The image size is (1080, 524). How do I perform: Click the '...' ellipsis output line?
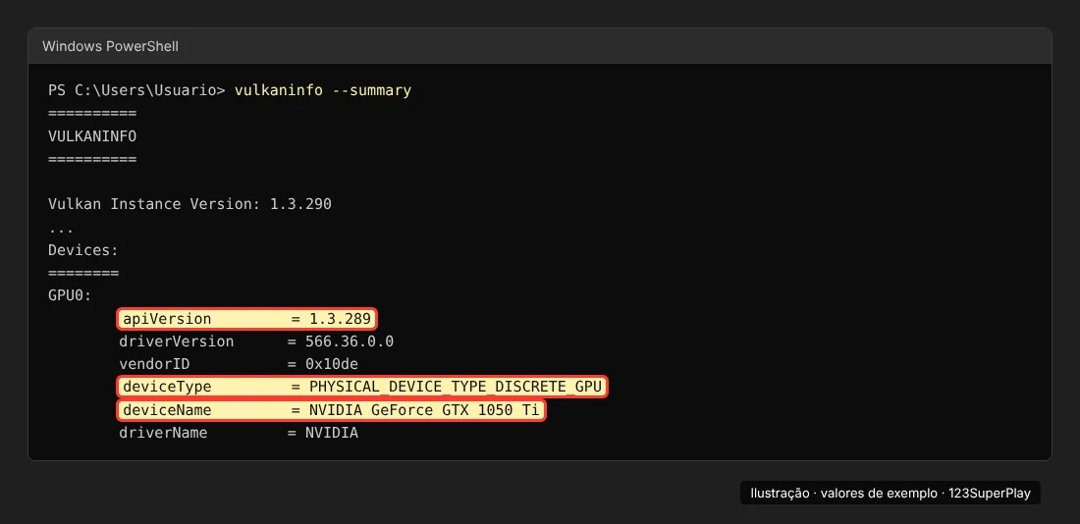click(61, 229)
